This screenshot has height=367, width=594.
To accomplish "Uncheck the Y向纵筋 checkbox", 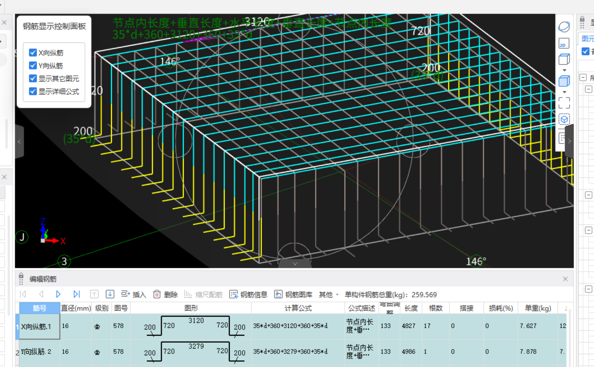I will coord(33,66).
